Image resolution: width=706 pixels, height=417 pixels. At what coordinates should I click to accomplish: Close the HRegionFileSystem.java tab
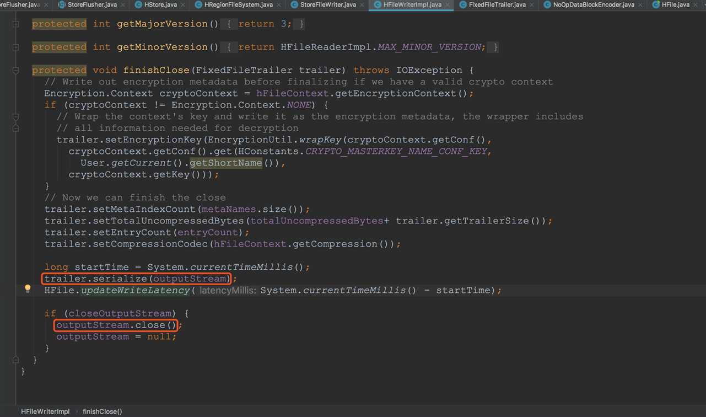click(x=278, y=5)
